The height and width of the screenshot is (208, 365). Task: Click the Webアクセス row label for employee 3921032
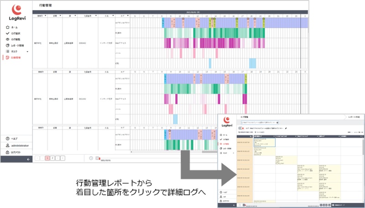(x=120, y=99)
